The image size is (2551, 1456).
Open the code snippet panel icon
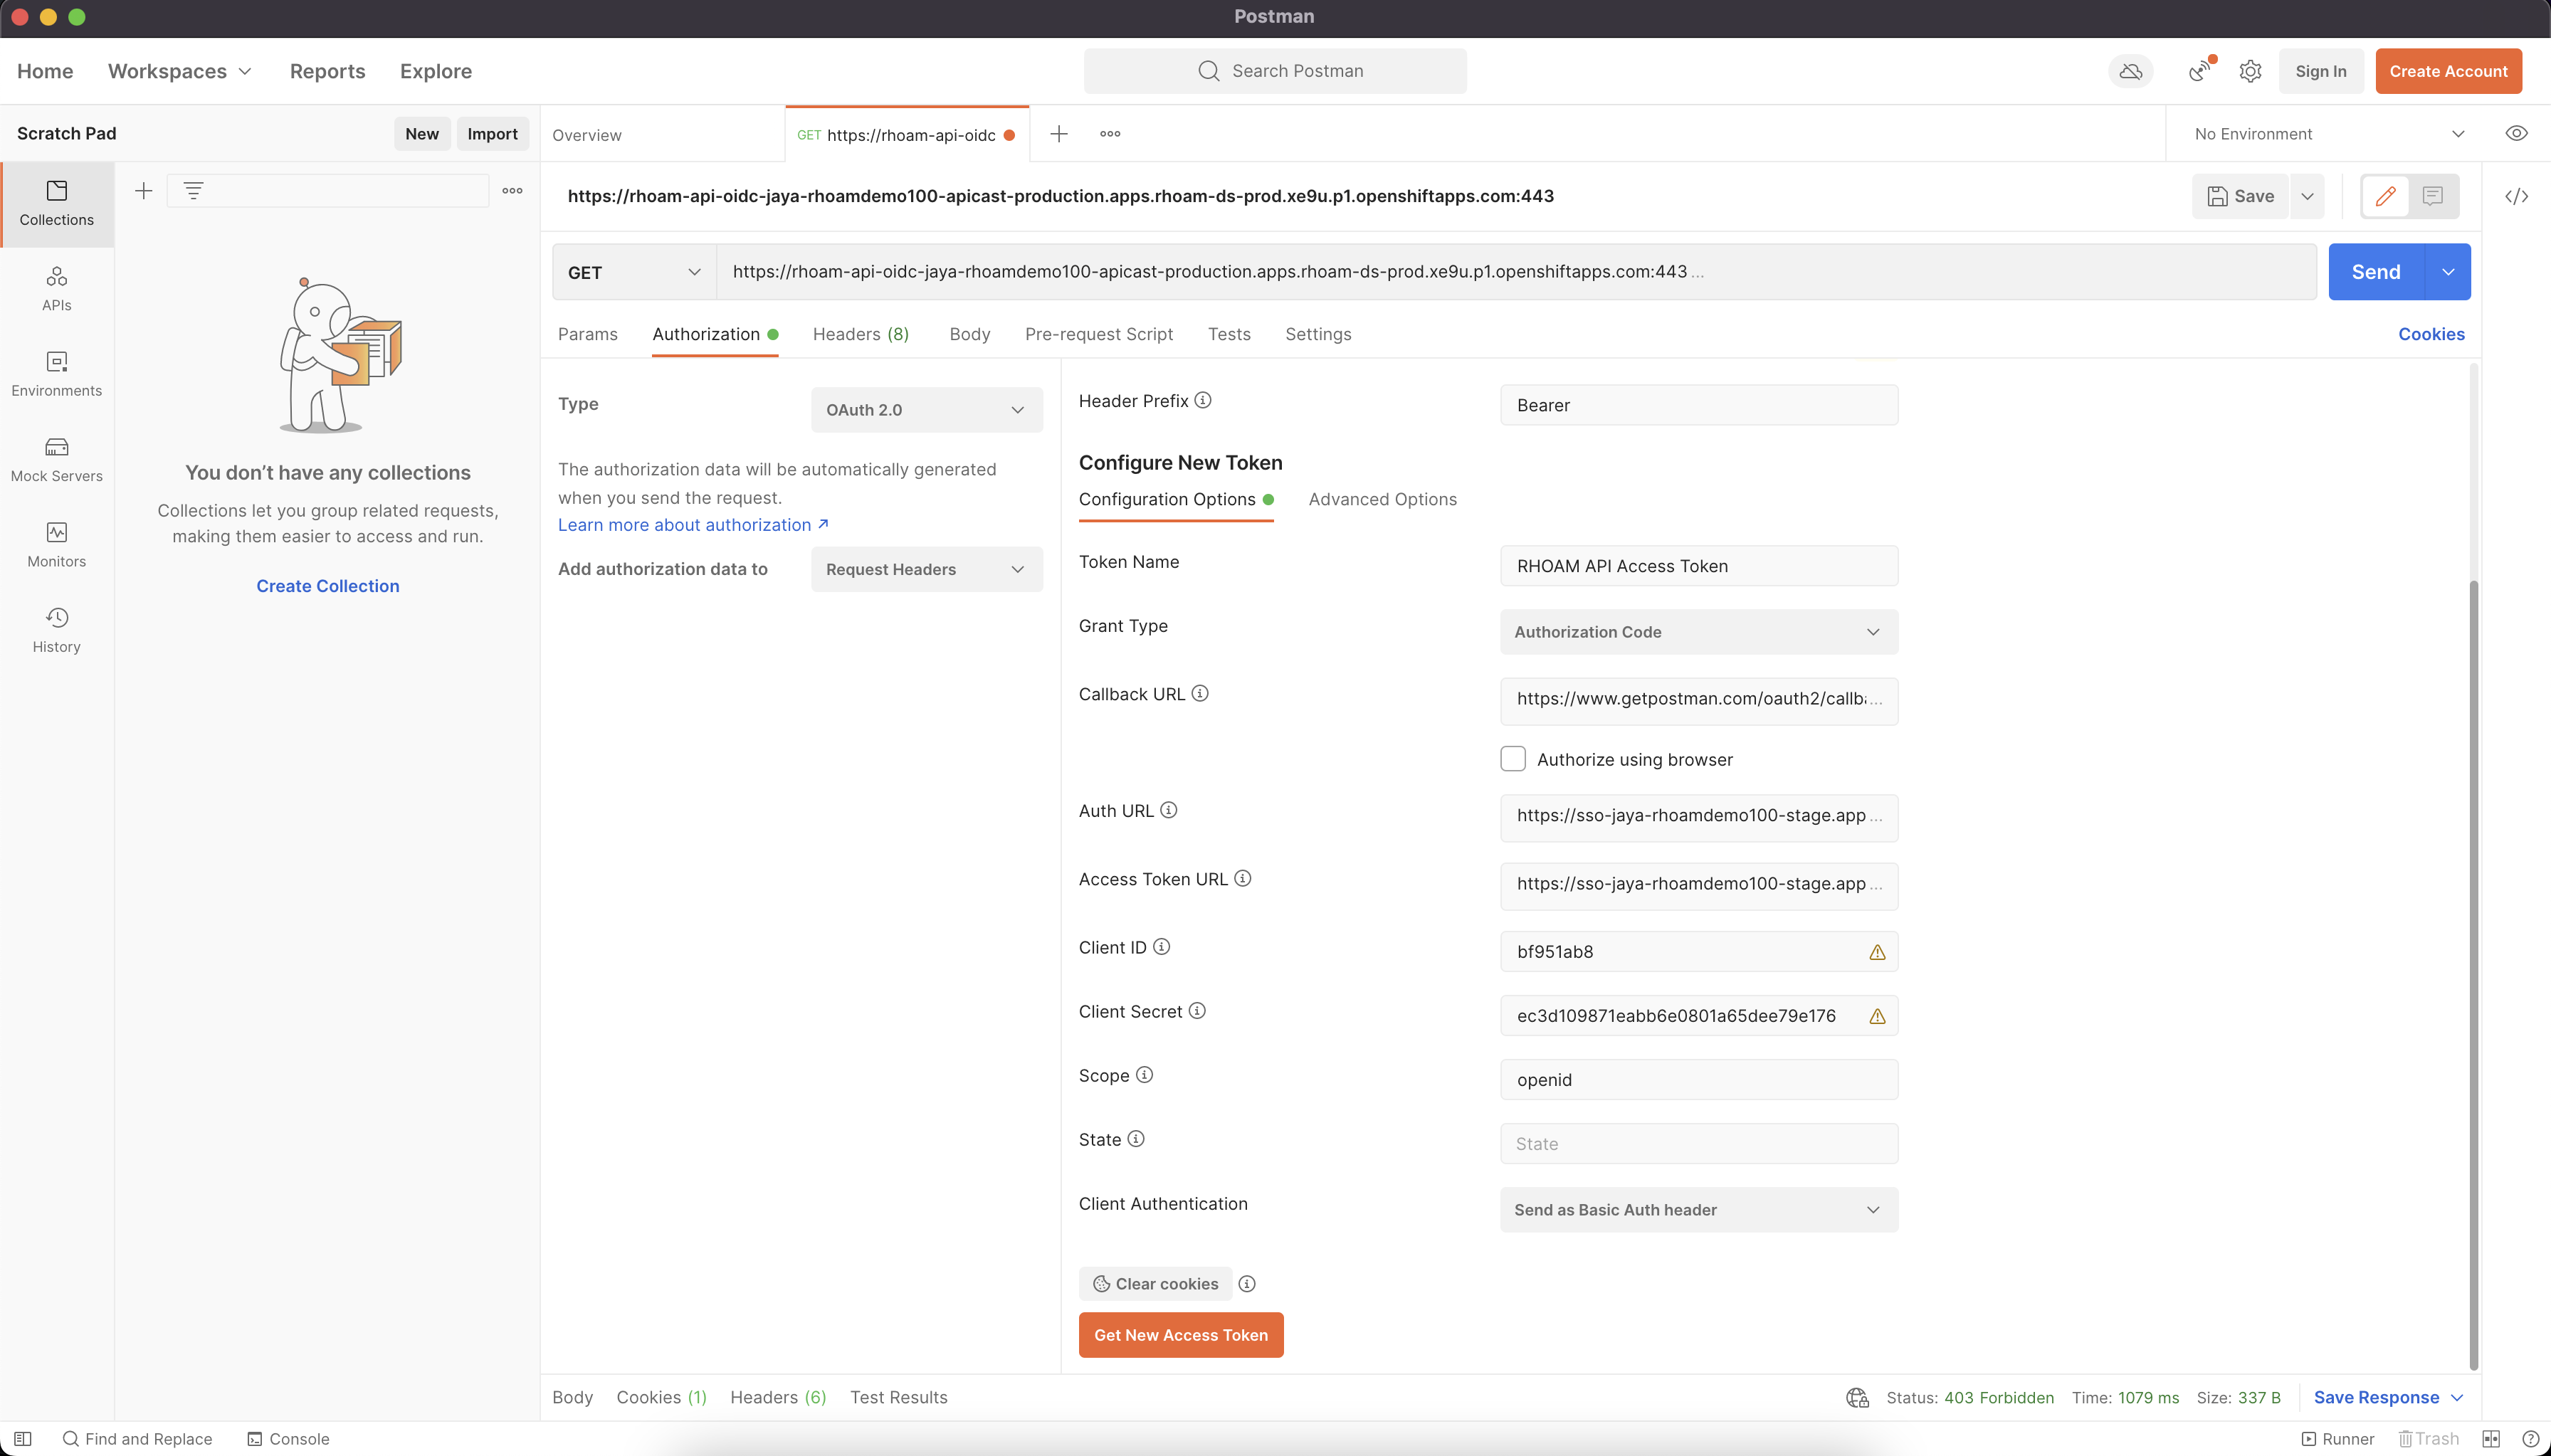click(x=2516, y=196)
